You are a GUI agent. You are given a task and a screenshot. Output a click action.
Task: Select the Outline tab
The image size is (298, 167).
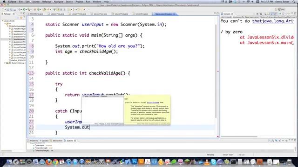pyautogui.click(x=70, y=141)
